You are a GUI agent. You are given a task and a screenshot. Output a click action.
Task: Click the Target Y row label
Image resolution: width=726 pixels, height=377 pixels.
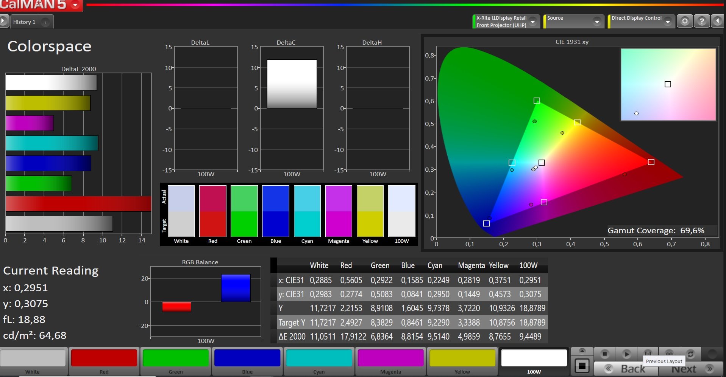[292, 323]
